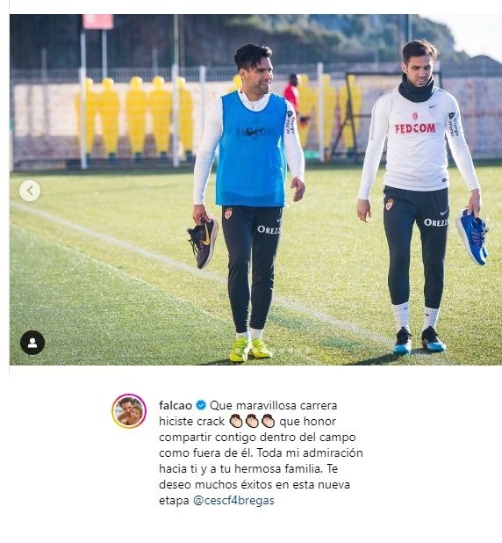This screenshot has height=543, width=502.
Task: Click the player in the white FEDCOM shirt
Action: coord(420,198)
